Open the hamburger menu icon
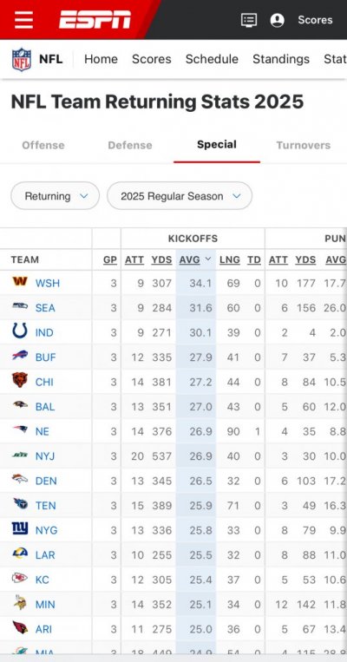The image size is (347, 662). 23,20
